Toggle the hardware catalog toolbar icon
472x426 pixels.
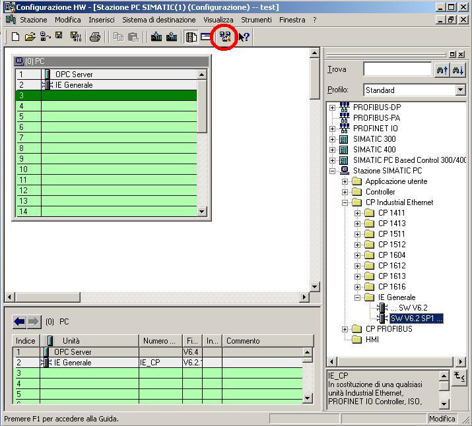(191, 38)
